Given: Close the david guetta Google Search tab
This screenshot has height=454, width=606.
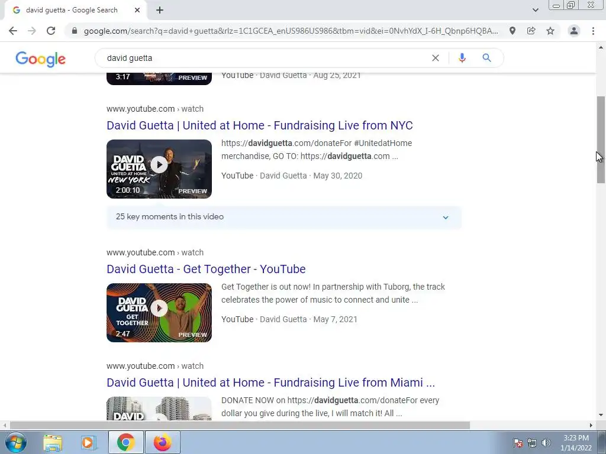Looking at the screenshot, I should (x=137, y=11).
